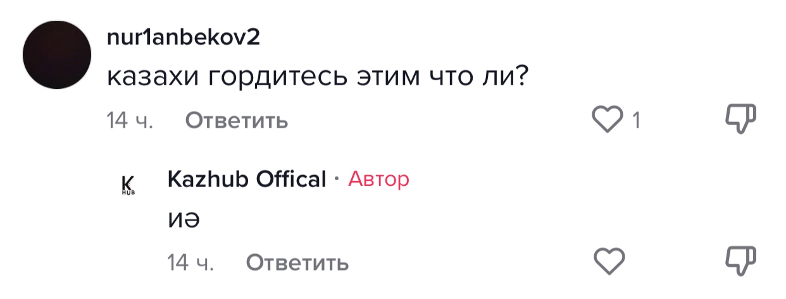The image size is (786, 299).
Task: Open the Kazhub Offical profile name
Action: pos(247,180)
